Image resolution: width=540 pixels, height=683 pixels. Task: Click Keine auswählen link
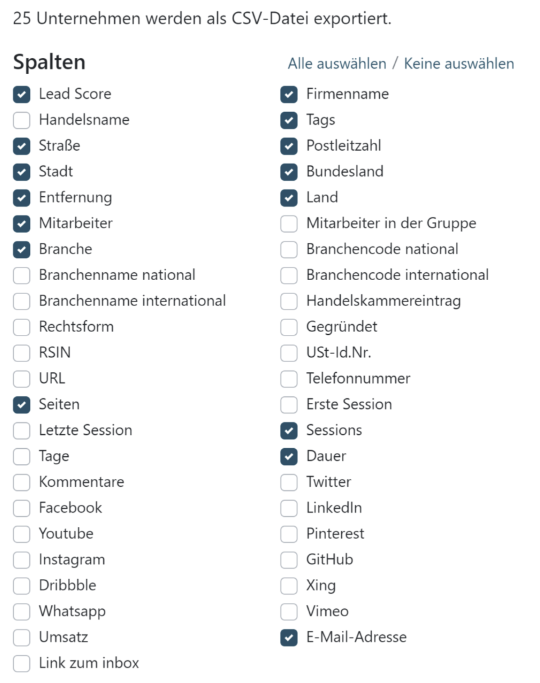(x=459, y=63)
